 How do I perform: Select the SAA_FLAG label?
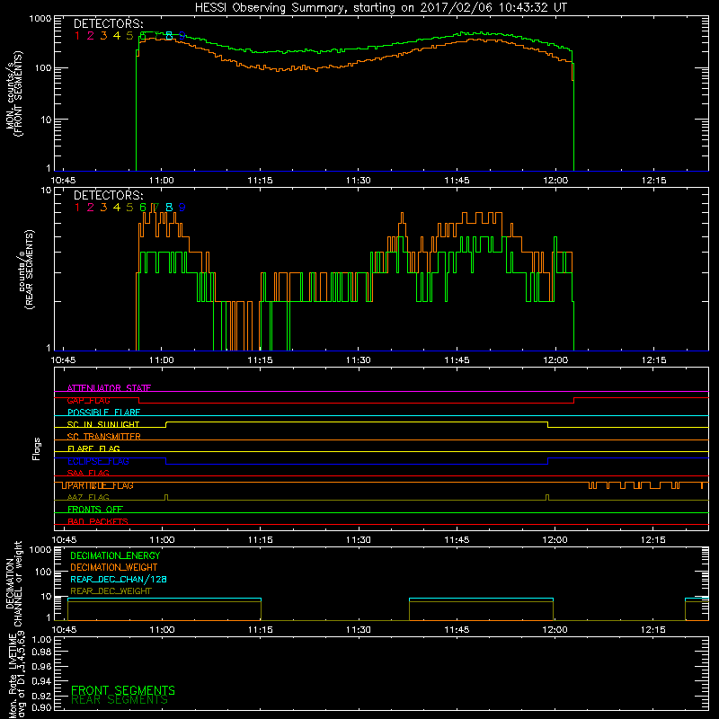(x=88, y=473)
